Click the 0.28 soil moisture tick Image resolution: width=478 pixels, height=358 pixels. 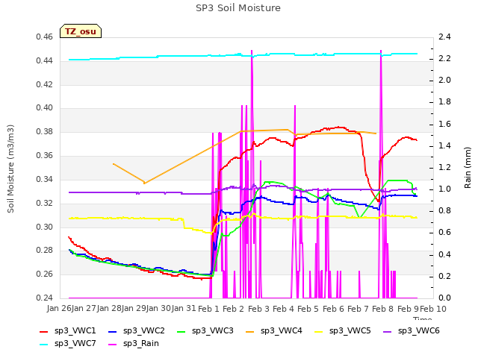coord(45,251)
